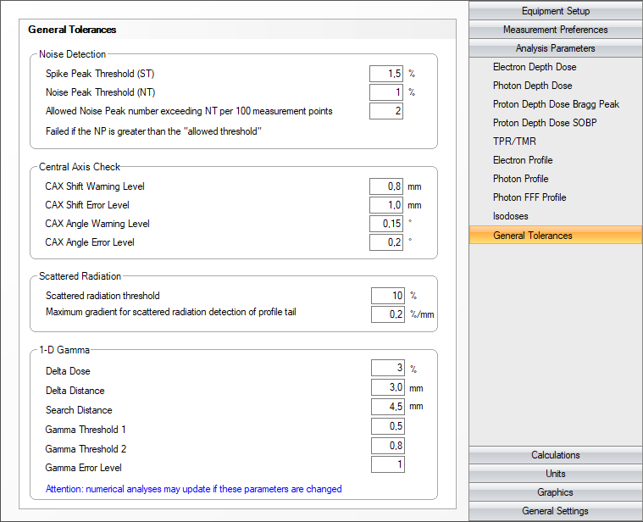Edit the Search Distance field
This screenshot has width=643, height=522.
[x=388, y=407]
